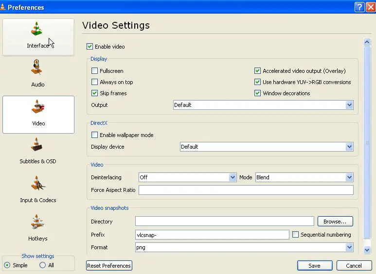
Task: Click the Video tab label
Action: point(38,123)
